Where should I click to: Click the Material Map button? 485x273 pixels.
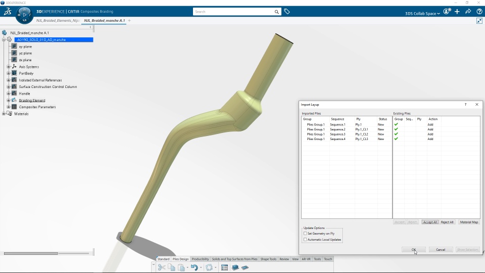tap(469, 222)
